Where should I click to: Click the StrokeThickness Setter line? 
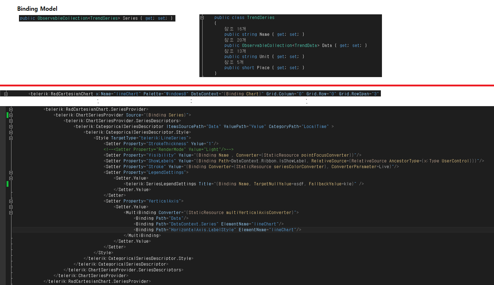[x=161, y=144]
